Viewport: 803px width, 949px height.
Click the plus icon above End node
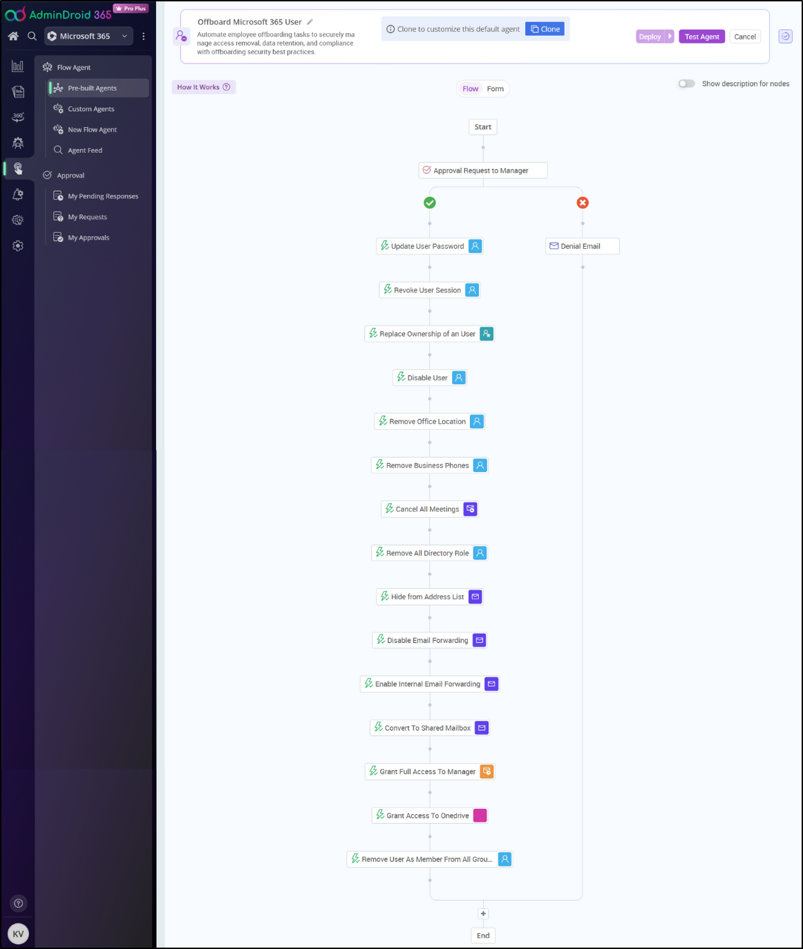pyautogui.click(x=483, y=914)
